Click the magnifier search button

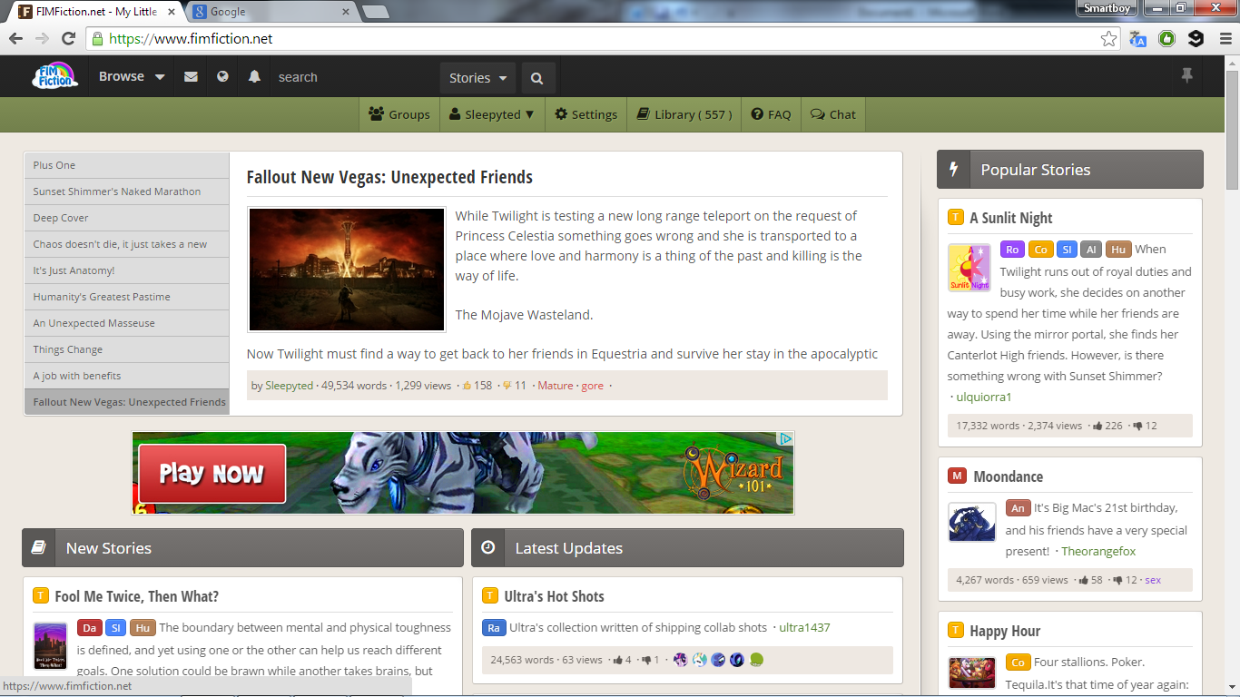pos(537,78)
